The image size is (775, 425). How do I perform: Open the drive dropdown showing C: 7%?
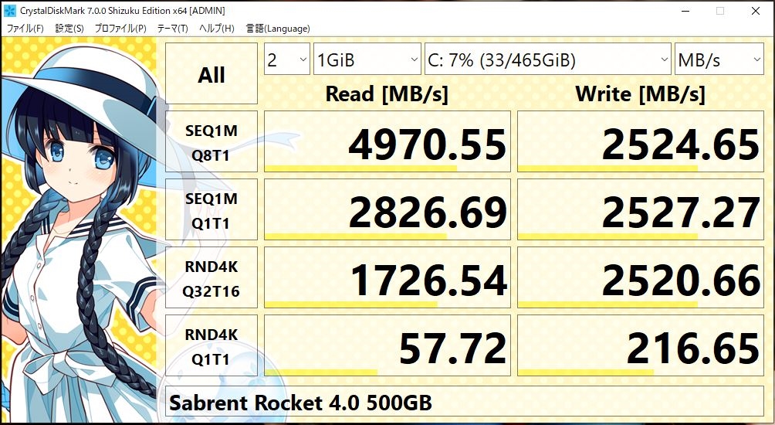point(547,59)
